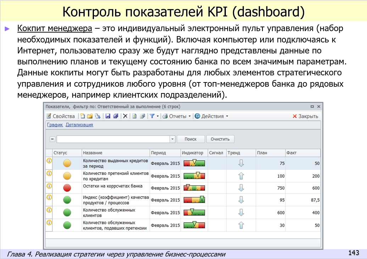Click the indicator gauge for Остатки на коррсчетах
Screen dimensions: 367x259
coord(194,188)
